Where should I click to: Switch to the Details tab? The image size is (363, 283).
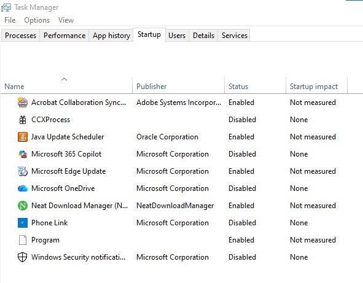(x=203, y=36)
